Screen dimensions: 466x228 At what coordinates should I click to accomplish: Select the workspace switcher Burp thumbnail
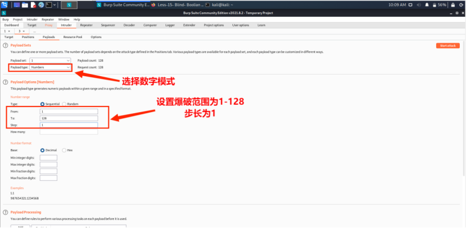(x=69, y=4)
